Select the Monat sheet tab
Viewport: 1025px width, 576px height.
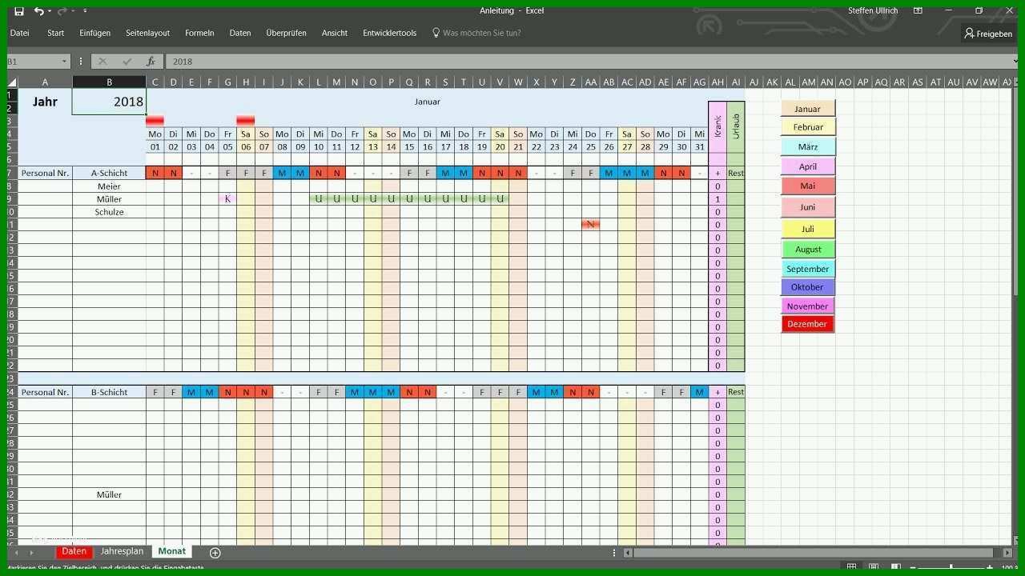pyautogui.click(x=171, y=551)
